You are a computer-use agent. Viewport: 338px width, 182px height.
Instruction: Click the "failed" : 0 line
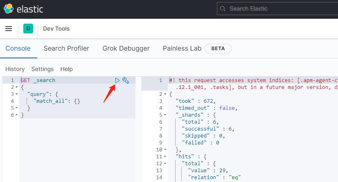[200, 143]
